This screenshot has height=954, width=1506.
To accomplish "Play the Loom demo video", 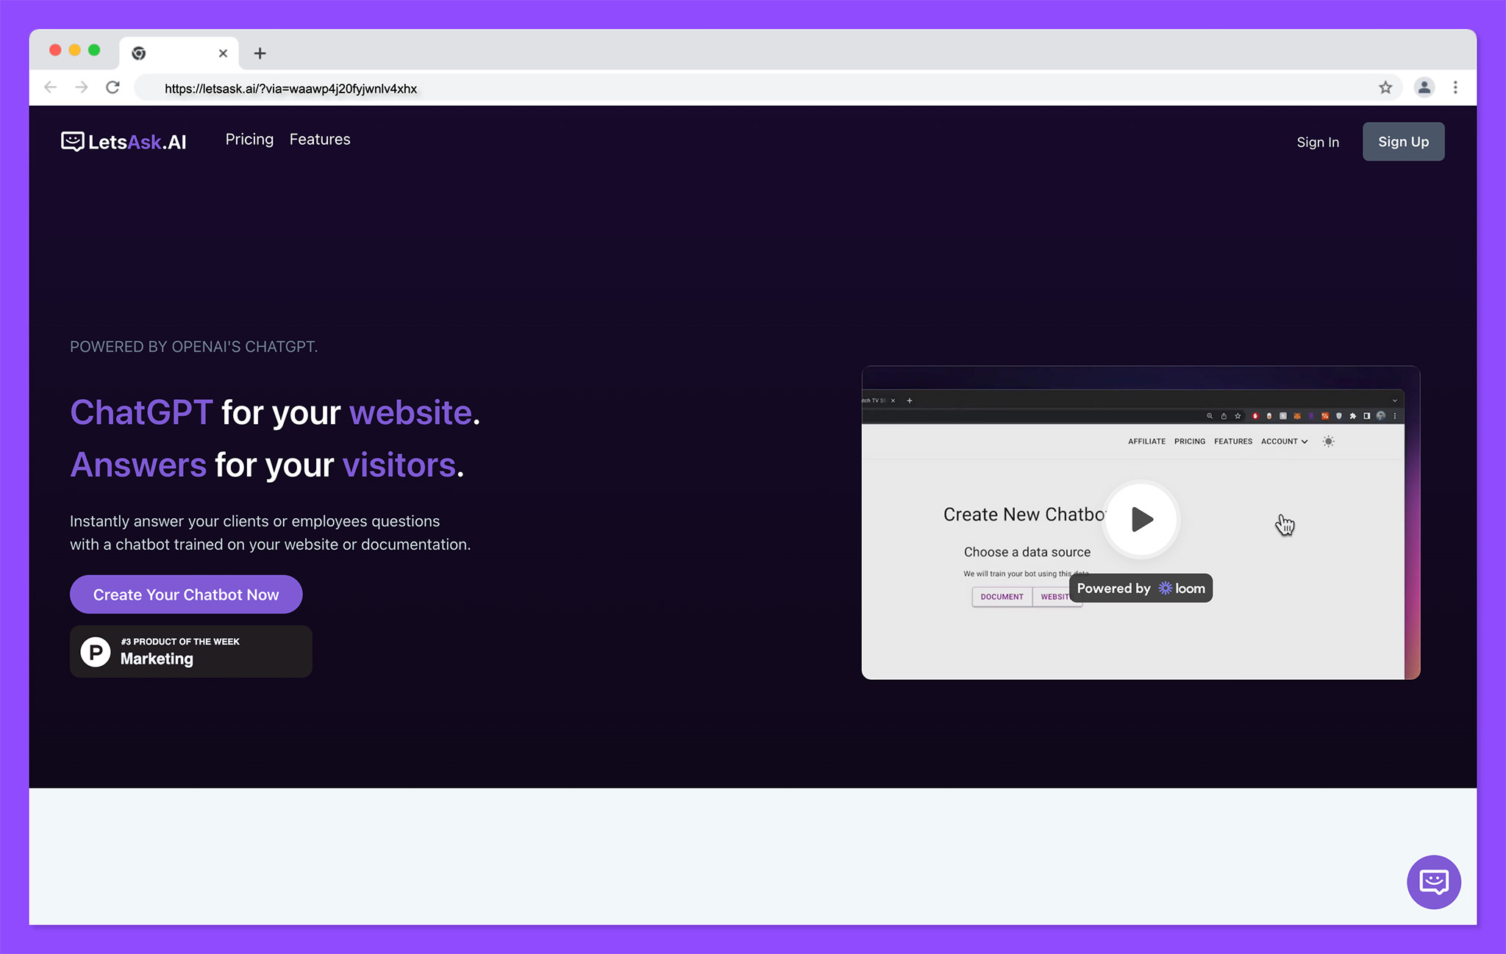I will 1141,520.
